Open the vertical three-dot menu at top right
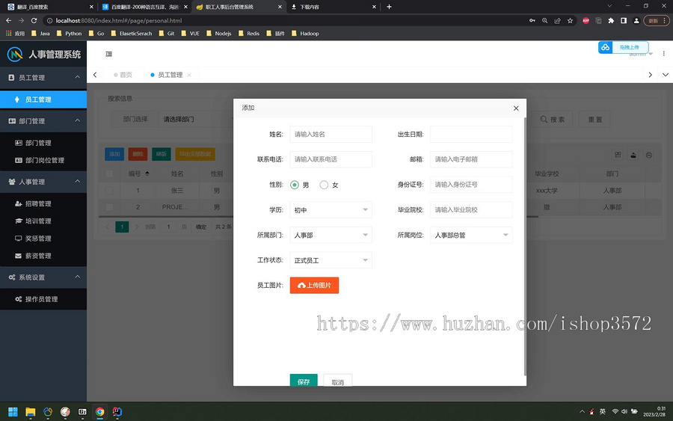 tap(663, 54)
